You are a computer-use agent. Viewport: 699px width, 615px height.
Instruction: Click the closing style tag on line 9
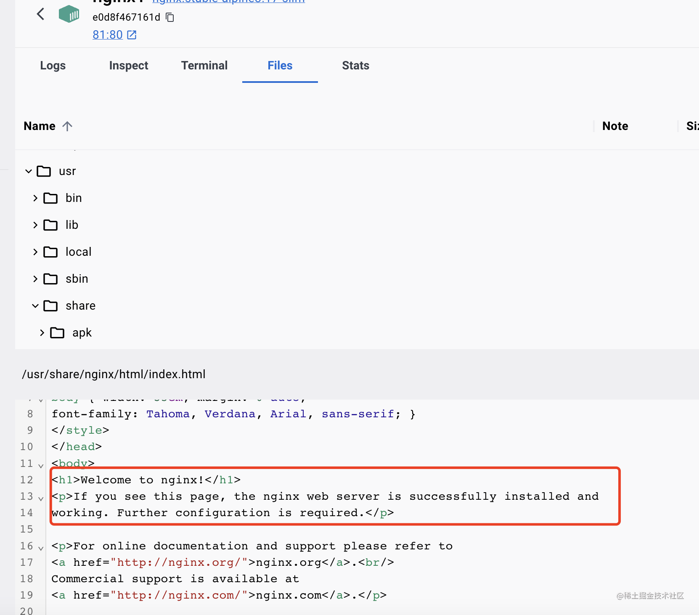(80, 430)
